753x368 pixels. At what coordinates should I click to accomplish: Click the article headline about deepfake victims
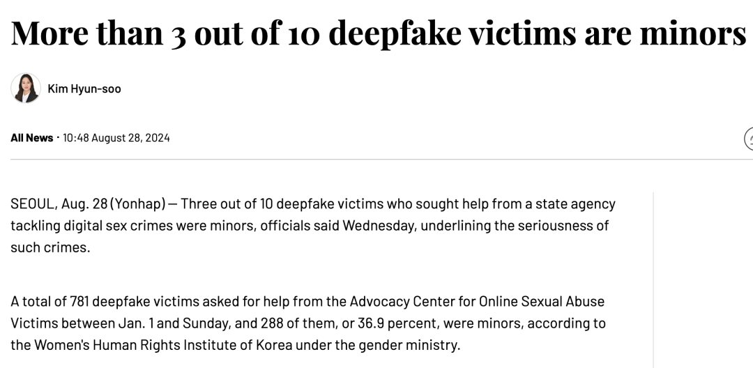click(x=378, y=33)
